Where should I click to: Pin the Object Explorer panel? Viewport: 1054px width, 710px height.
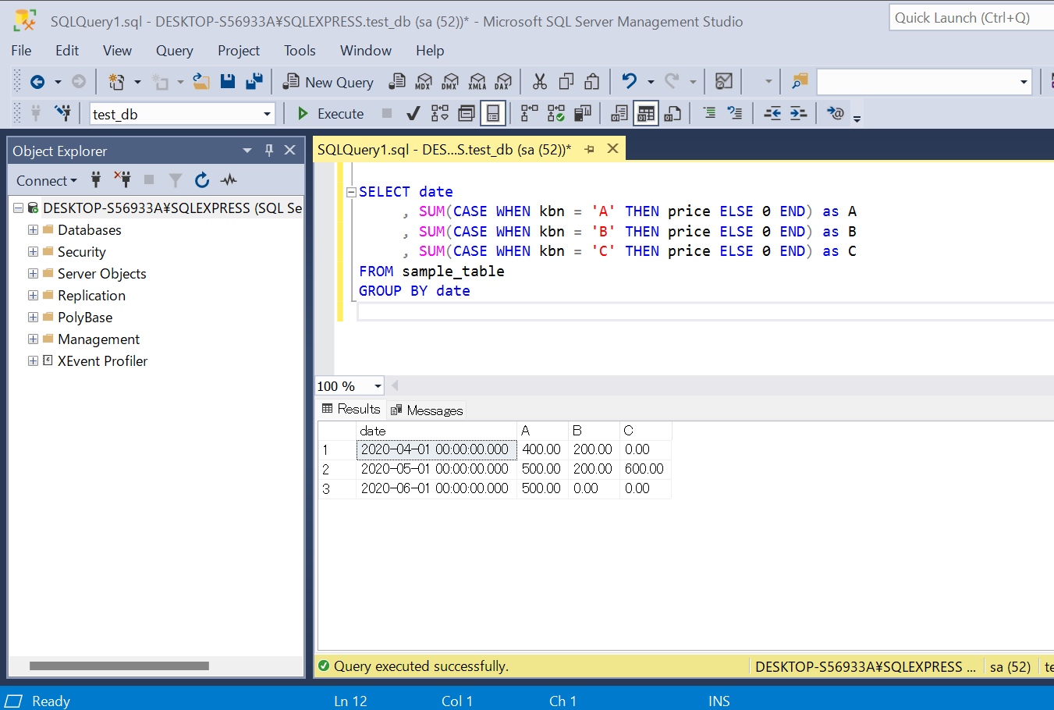(269, 151)
